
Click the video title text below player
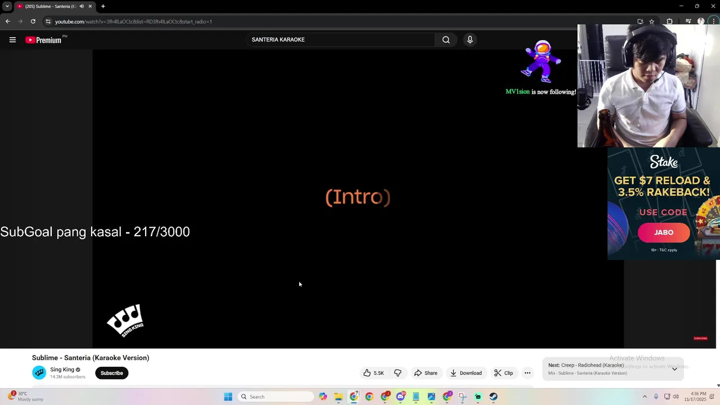coord(91,358)
